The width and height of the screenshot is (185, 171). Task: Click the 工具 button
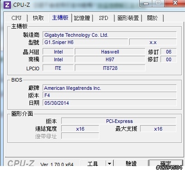pyautogui.click(x=93, y=163)
